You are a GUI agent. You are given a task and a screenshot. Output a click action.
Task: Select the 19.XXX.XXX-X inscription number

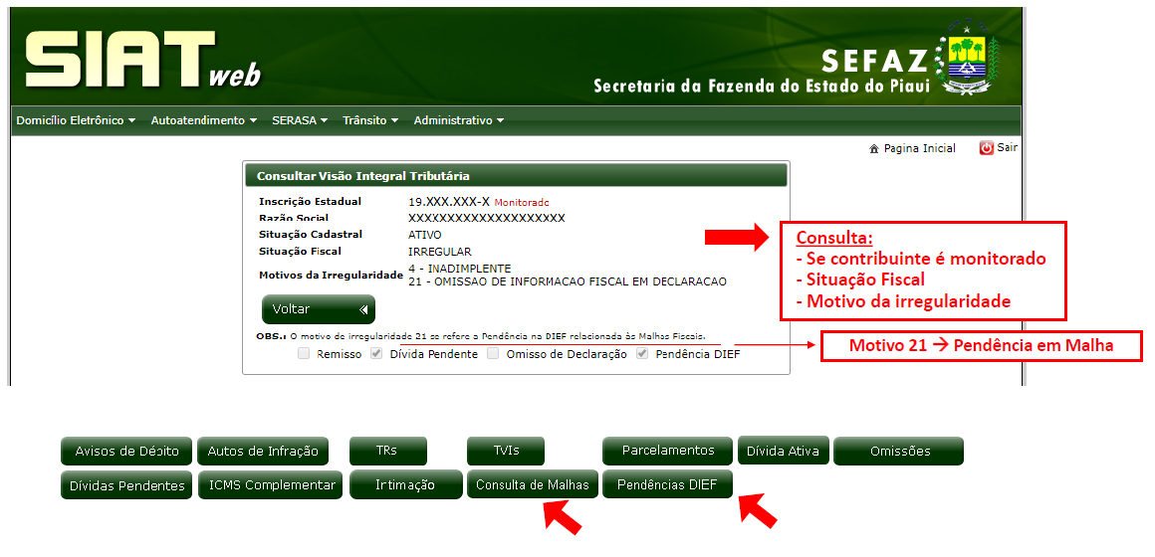449,202
